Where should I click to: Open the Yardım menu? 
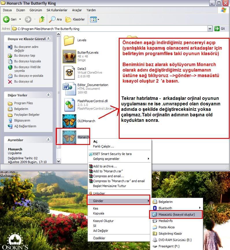pyautogui.click(x=91, y=10)
